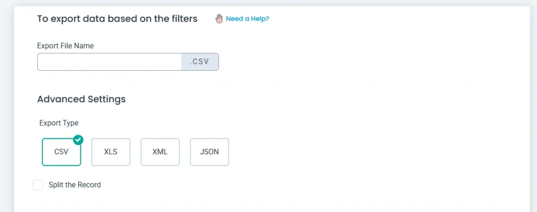Click the waving hand help icon
This screenshot has width=537, height=212.
(x=219, y=19)
